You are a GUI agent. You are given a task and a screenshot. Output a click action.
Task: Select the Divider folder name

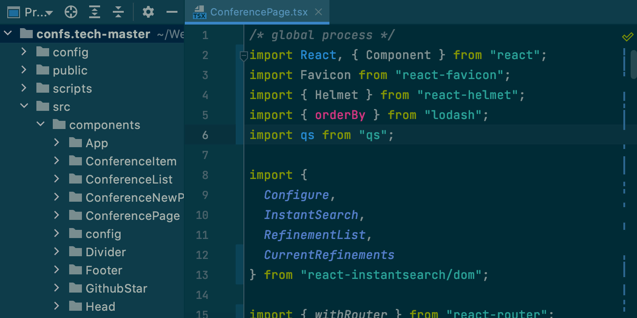[x=106, y=252]
